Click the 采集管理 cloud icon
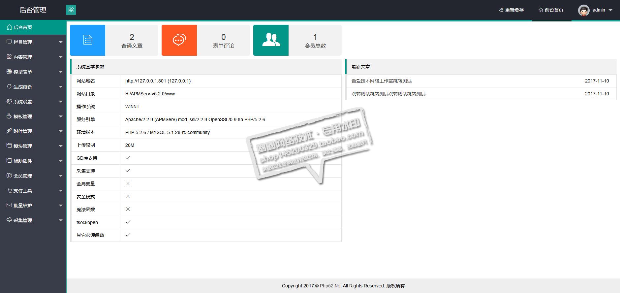This screenshot has height=293, width=620. point(9,220)
